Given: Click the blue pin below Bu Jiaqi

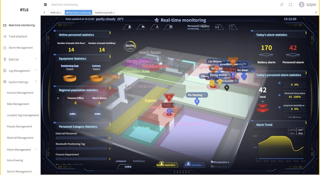Looking at the screenshot, I should click(244, 77).
